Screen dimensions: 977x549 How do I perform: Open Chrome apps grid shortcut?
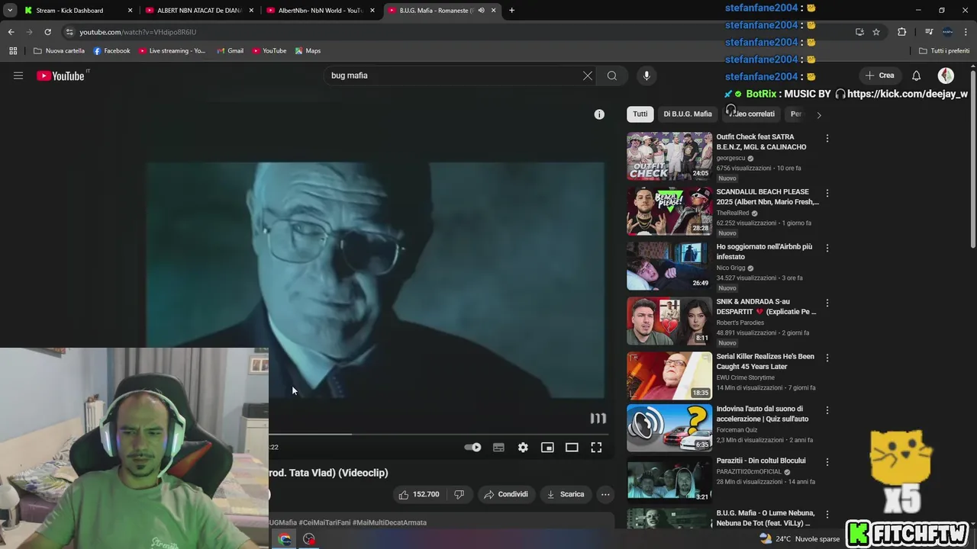pos(13,50)
